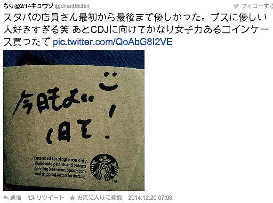Click the reply arrow icon

pyautogui.click(x=6, y=198)
